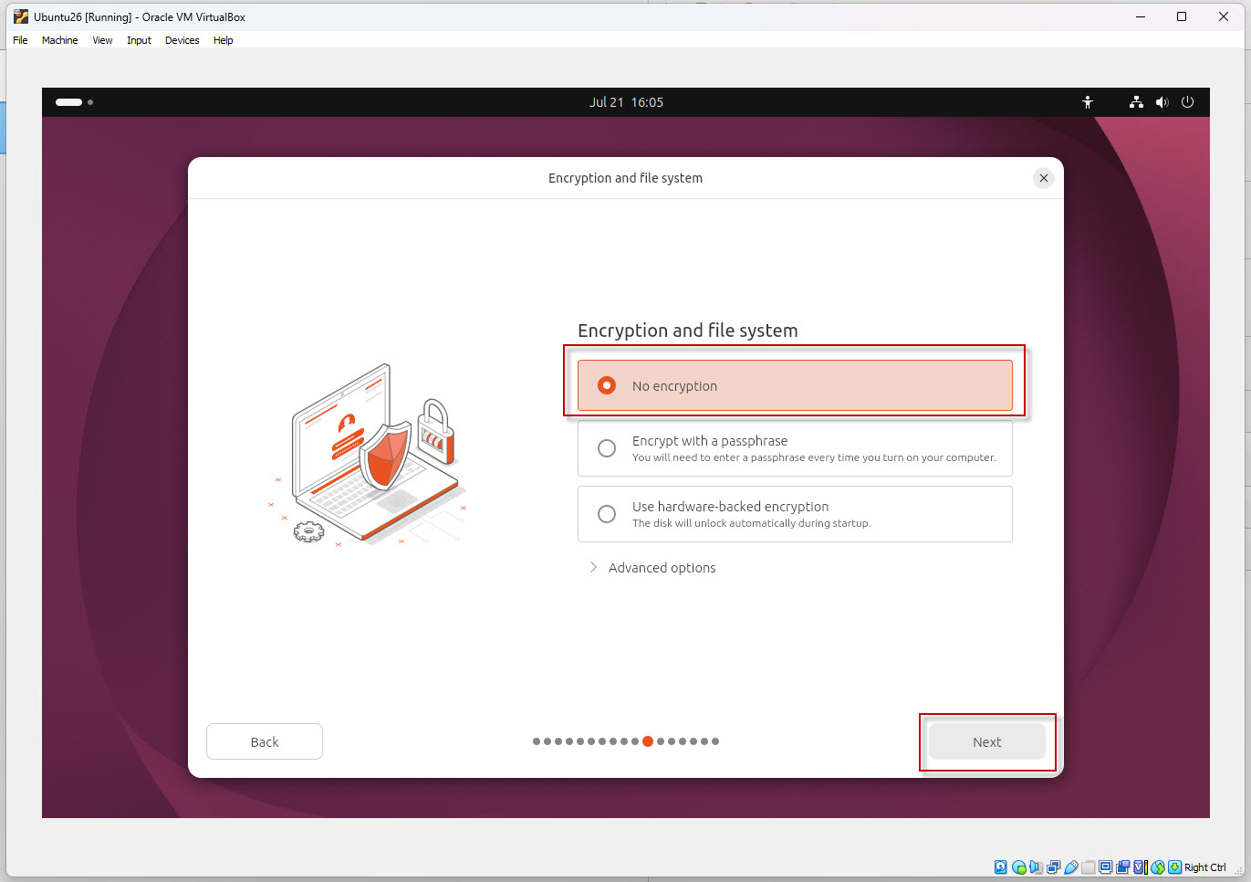Click the active orange step indicator dot

648,741
